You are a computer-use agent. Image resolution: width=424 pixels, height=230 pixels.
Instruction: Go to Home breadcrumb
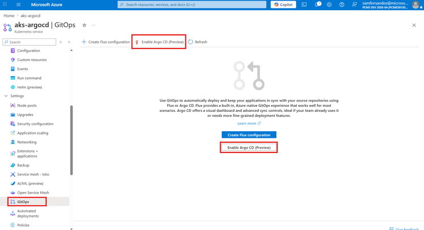[9, 16]
